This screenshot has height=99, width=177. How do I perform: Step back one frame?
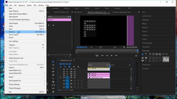pos(107,56)
